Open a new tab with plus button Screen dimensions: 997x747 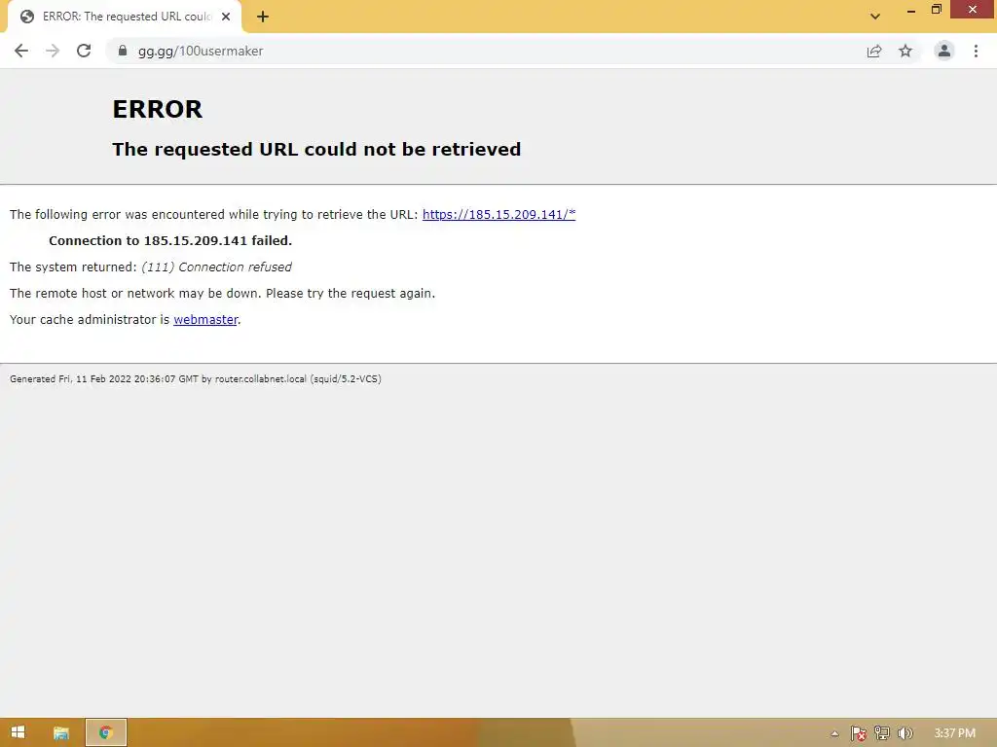click(x=263, y=17)
